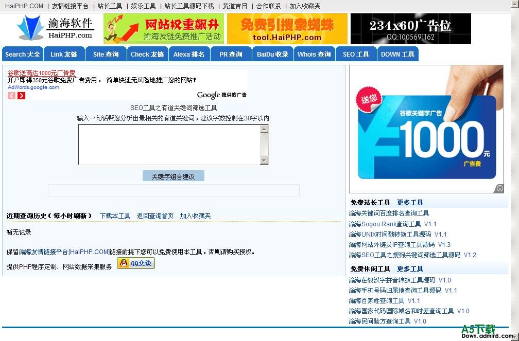Open the Search 大全 tab
Image resolution: width=519 pixels, height=341 pixels.
23,54
